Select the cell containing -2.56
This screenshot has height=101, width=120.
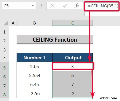[35, 93]
